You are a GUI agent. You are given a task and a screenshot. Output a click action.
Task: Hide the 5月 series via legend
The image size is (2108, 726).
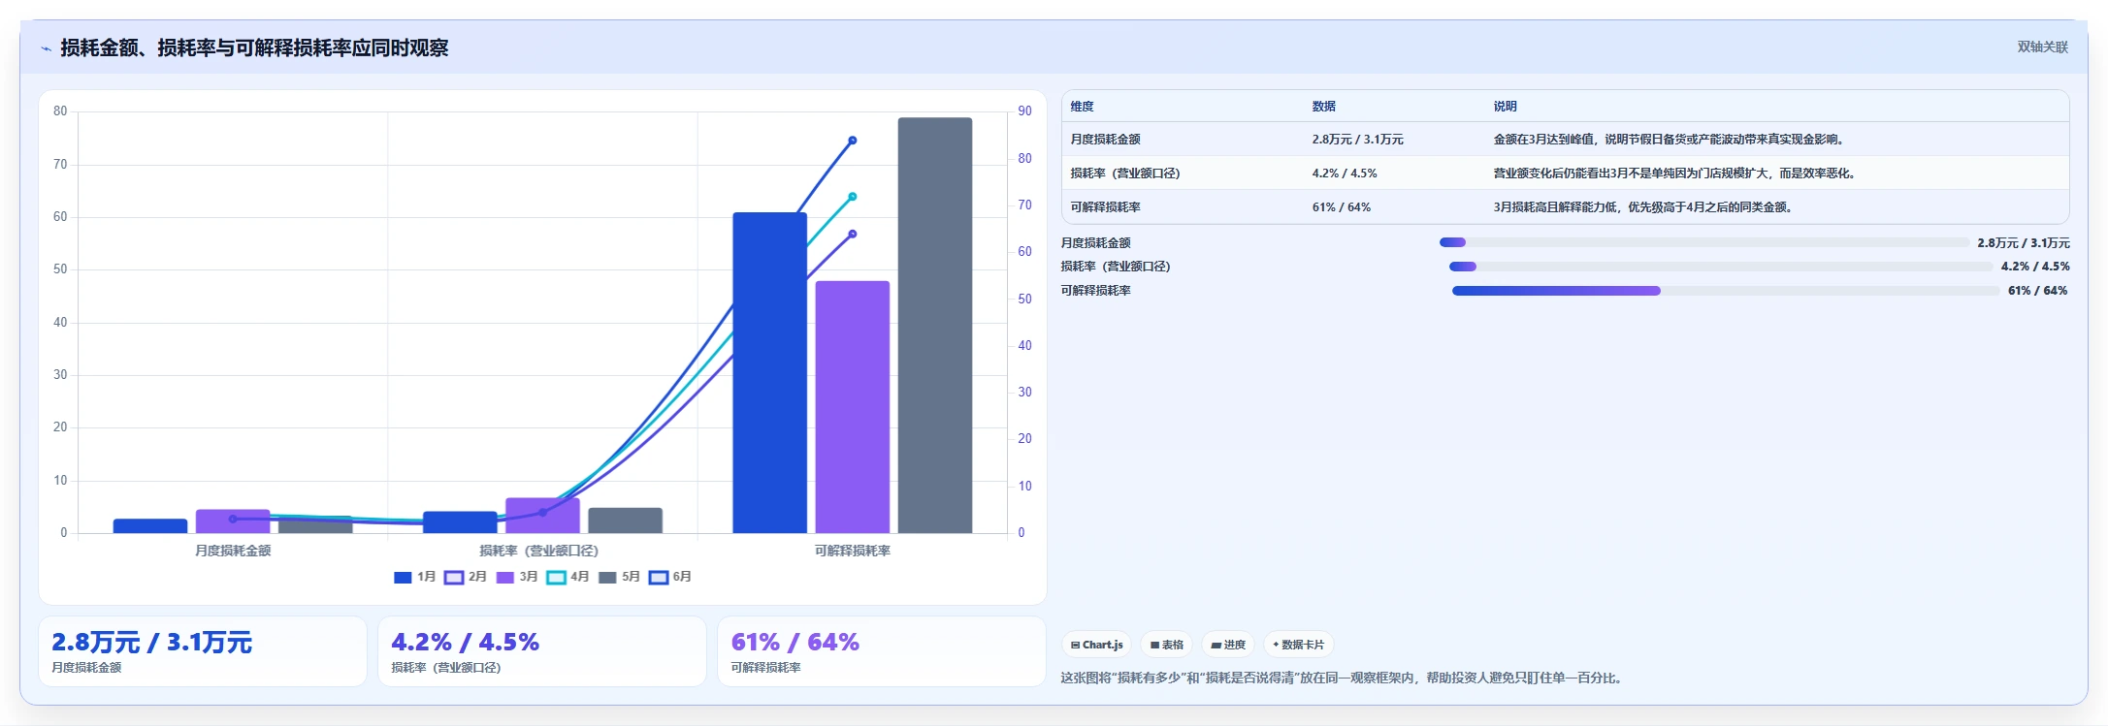coord(620,577)
